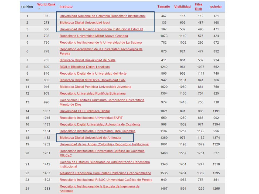Sort by Instituto column header
The width and height of the screenshot is (259, 194).
click(66, 6)
